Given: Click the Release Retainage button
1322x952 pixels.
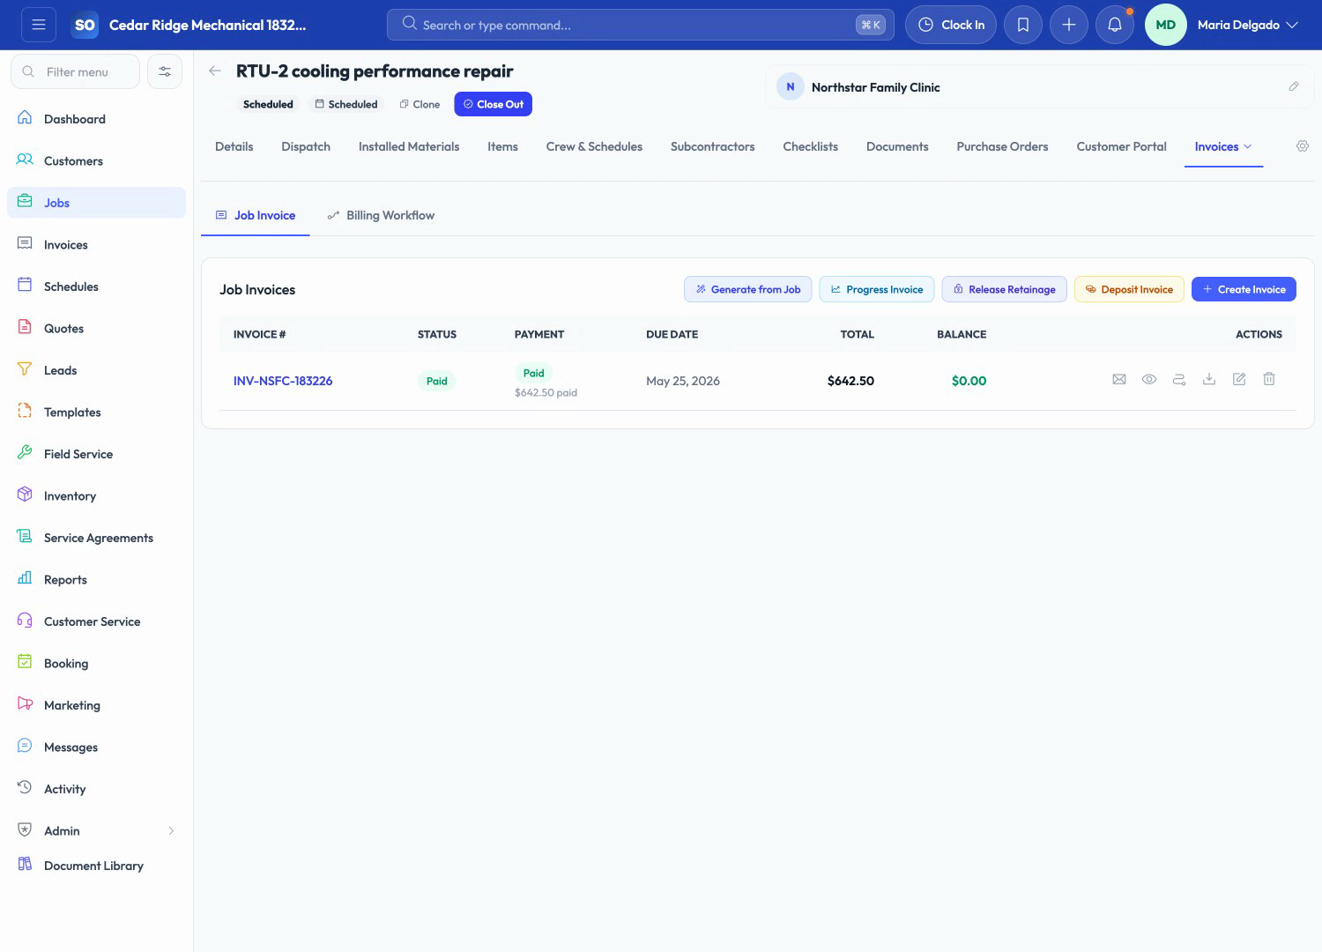Looking at the screenshot, I should pyautogui.click(x=1005, y=289).
